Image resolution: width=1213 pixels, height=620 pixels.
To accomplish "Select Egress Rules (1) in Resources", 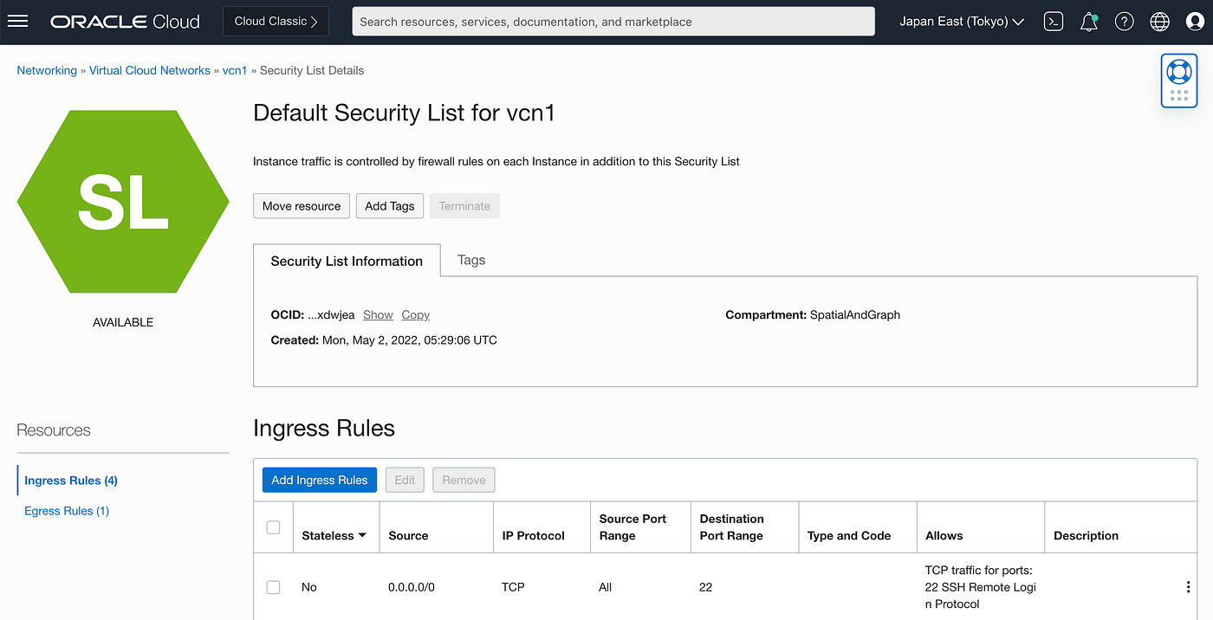I will click(67, 511).
